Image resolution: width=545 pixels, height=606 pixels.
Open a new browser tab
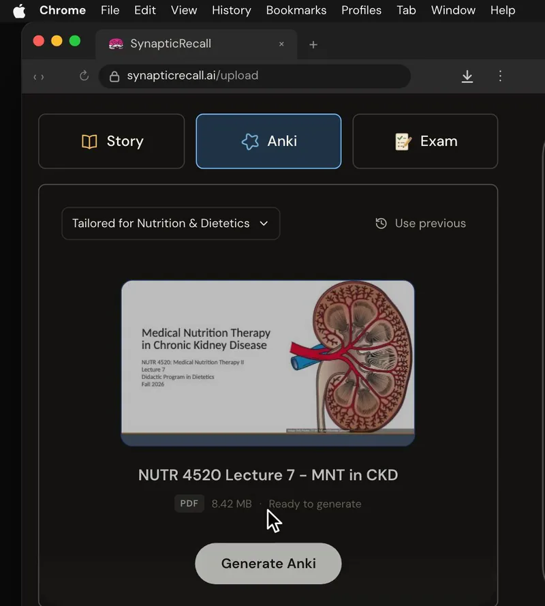pyautogui.click(x=313, y=45)
